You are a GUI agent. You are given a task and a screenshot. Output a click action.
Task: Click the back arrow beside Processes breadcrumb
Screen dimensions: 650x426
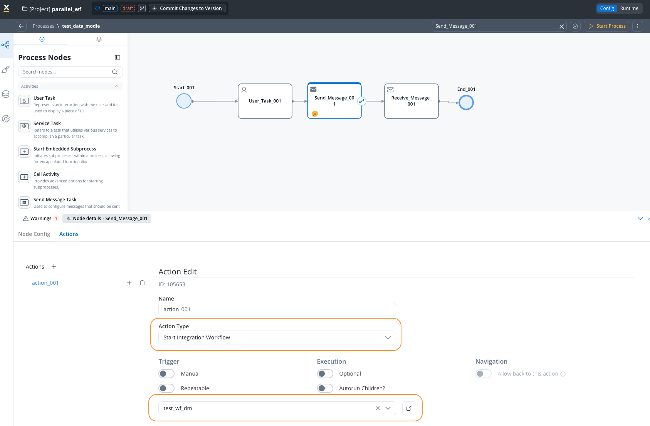click(x=21, y=26)
